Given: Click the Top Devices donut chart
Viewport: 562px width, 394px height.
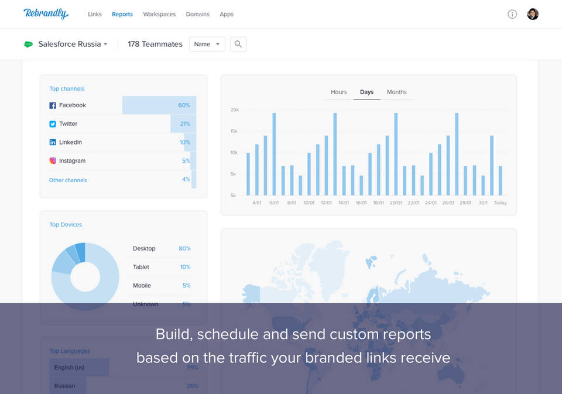Looking at the screenshot, I should (x=85, y=276).
